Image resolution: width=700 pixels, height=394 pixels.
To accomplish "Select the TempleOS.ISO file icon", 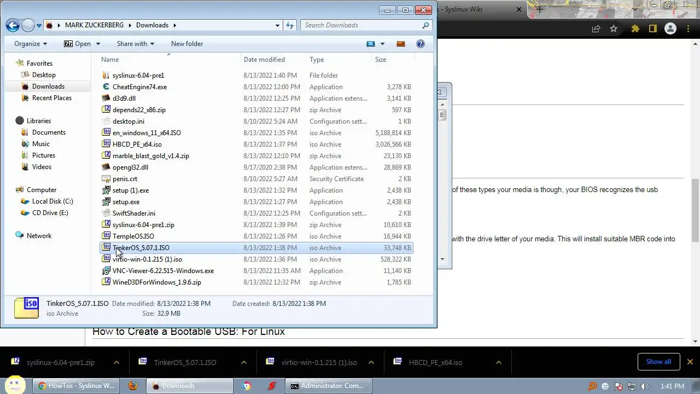I will click(x=106, y=236).
